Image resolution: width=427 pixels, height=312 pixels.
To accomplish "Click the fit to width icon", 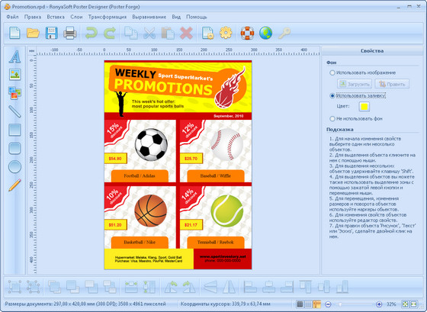I will 131,287.
